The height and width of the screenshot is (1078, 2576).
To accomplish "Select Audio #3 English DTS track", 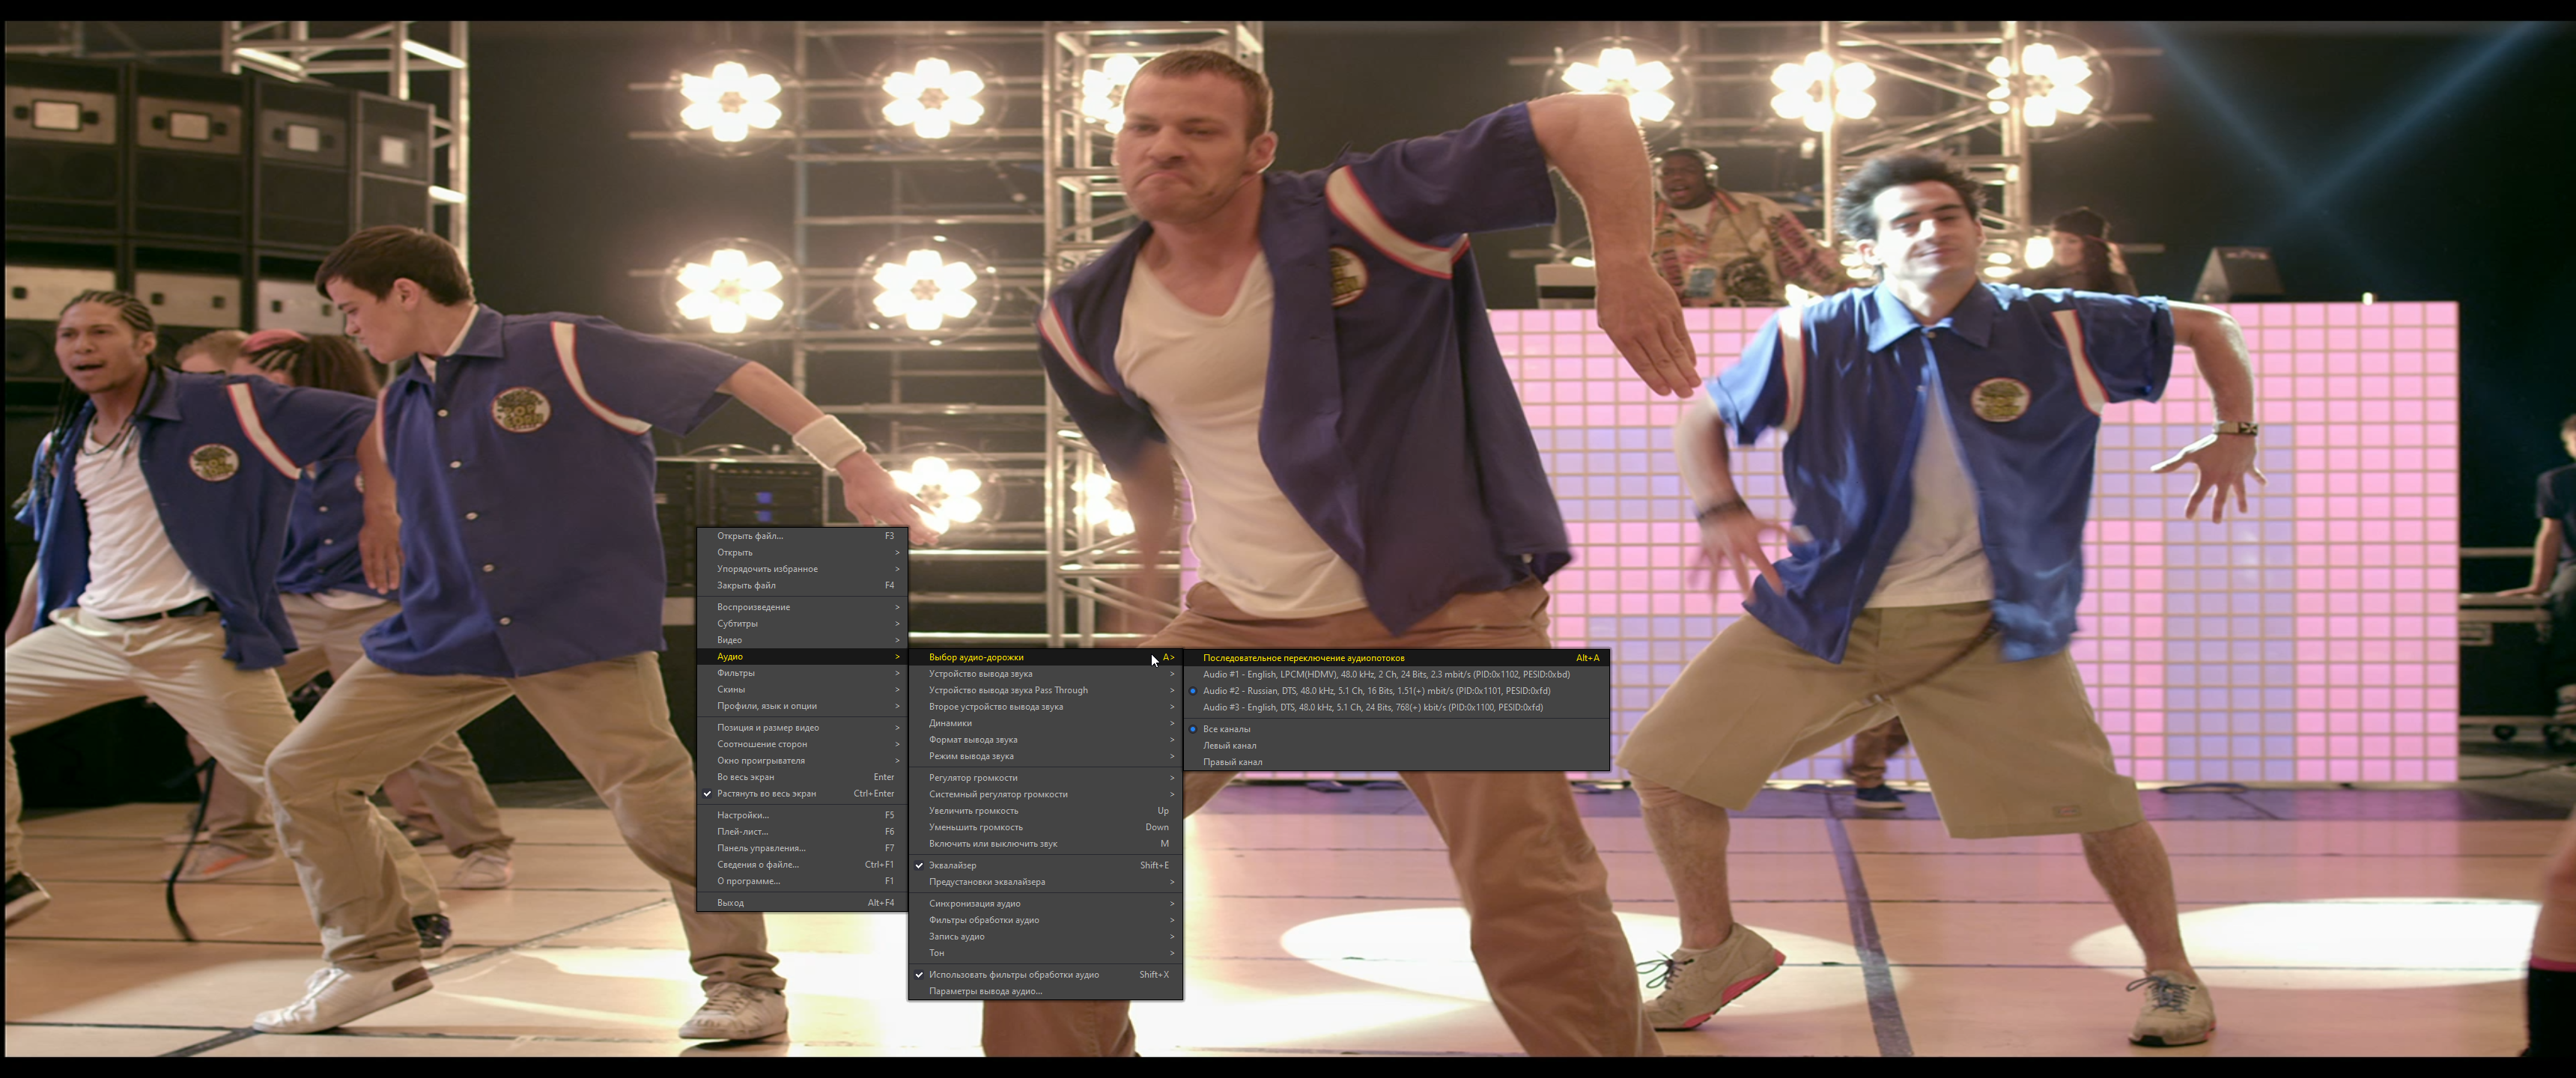I will pos(1372,707).
